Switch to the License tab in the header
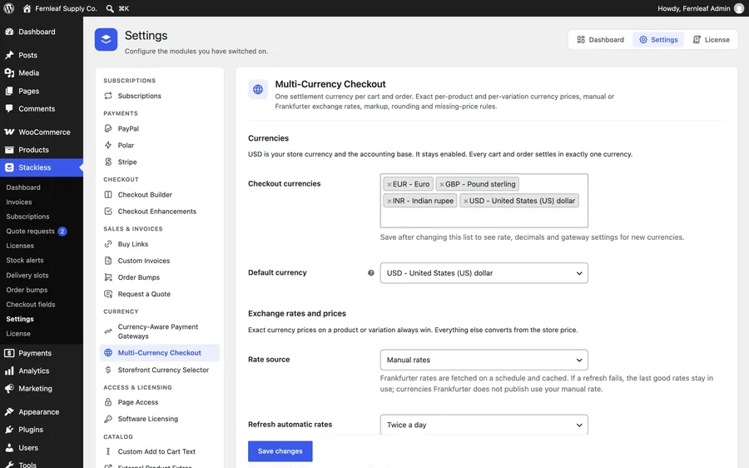This screenshot has height=468, width=749. [x=712, y=40]
